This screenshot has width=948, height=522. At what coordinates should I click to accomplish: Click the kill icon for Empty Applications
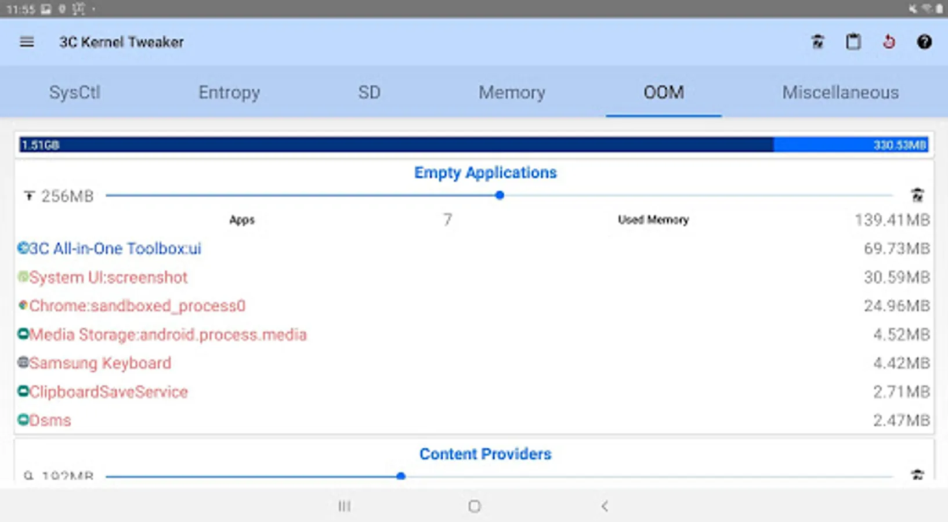tap(917, 195)
